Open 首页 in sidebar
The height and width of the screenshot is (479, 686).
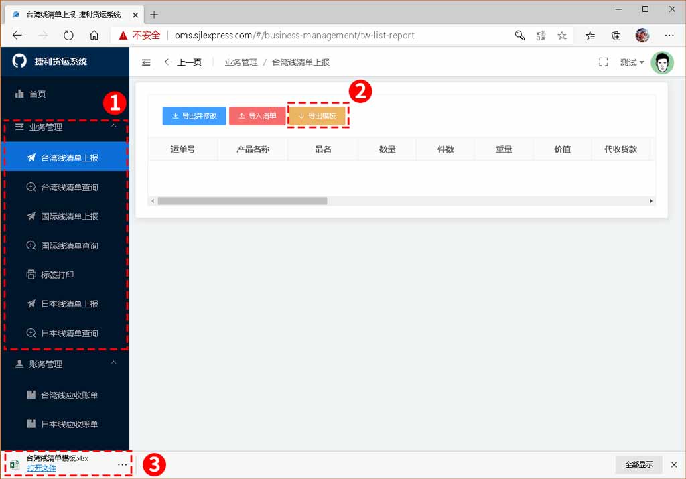[x=65, y=94]
